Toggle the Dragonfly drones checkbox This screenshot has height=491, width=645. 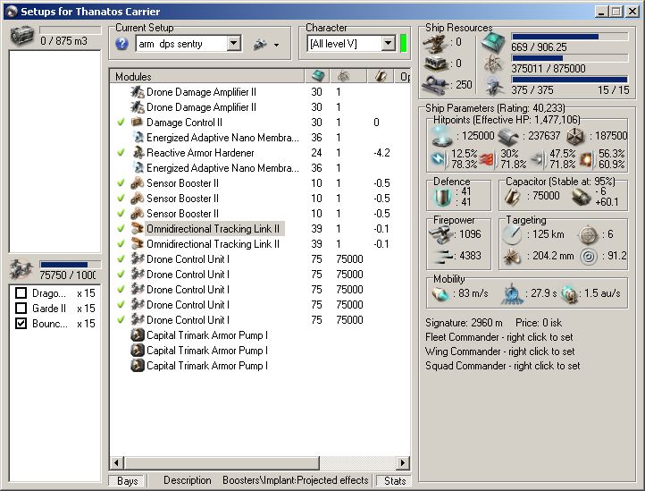coord(21,292)
